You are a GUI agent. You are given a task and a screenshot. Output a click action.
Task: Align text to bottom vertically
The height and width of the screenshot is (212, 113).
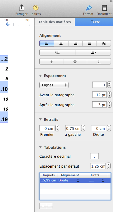(99, 61)
